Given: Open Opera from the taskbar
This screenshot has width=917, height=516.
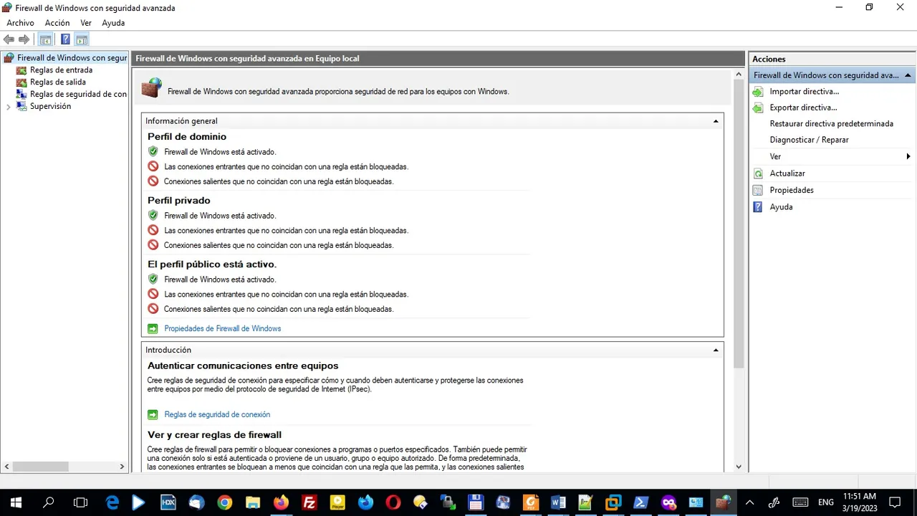Looking at the screenshot, I should click(x=392, y=502).
